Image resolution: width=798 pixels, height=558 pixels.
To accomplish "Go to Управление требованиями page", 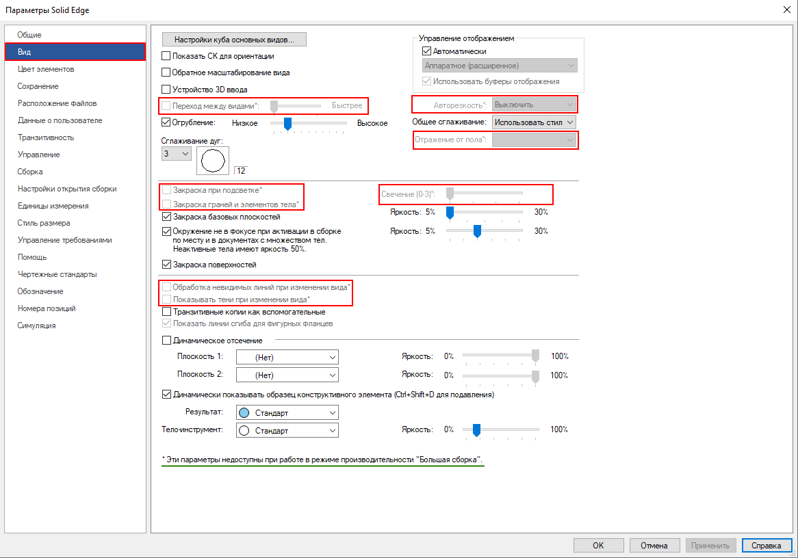I will (x=64, y=240).
